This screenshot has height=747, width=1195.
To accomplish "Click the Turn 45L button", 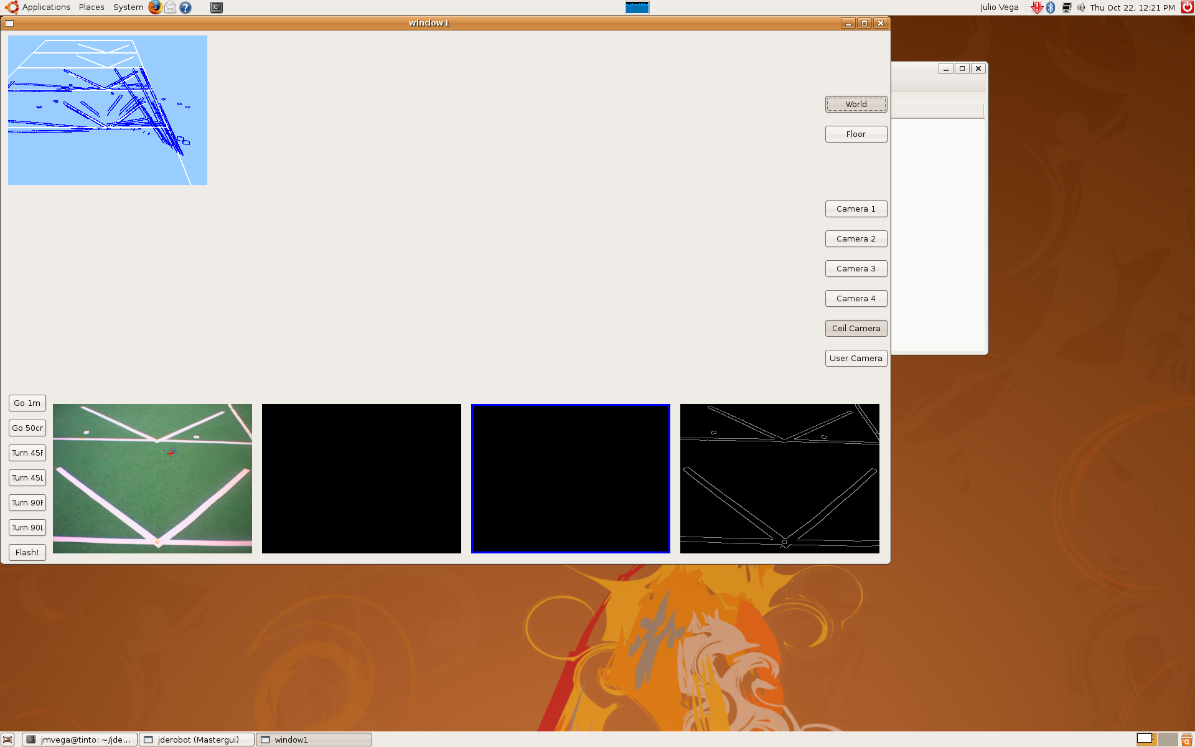I will [27, 477].
